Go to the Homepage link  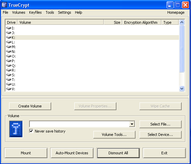pyautogui.click(x=176, y=12)
